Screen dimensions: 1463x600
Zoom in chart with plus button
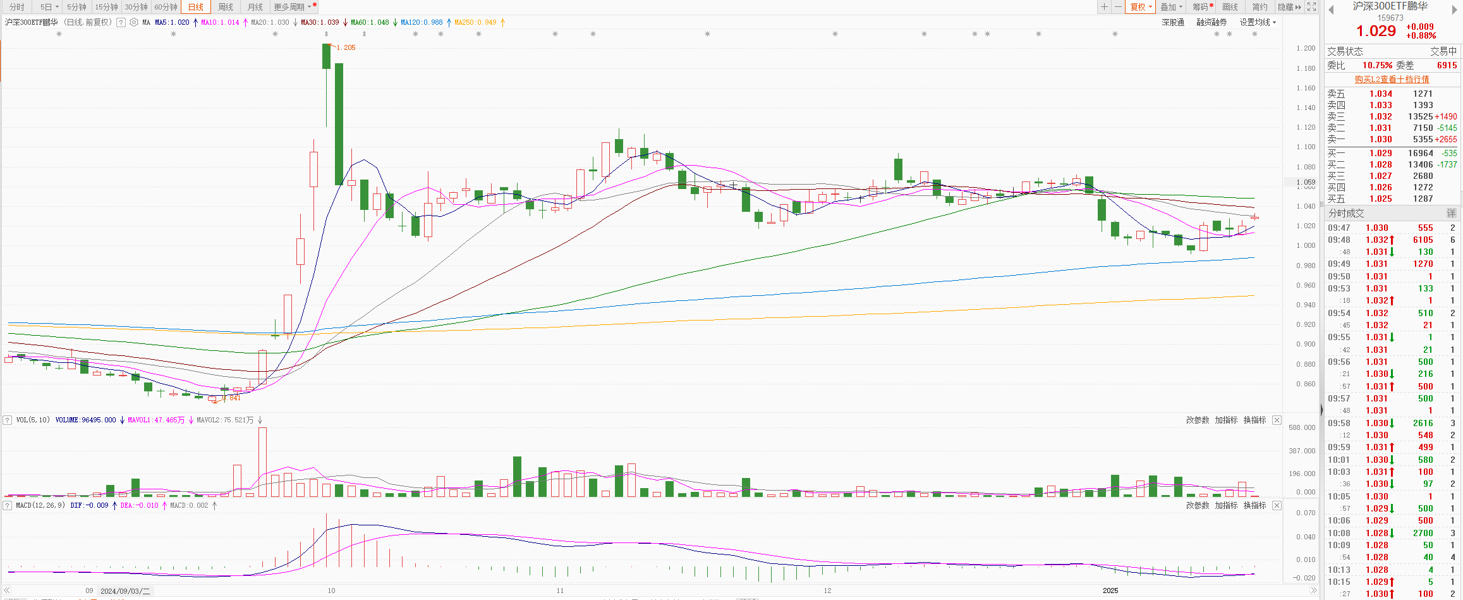pyautogui.click(x=1104, y=7)
